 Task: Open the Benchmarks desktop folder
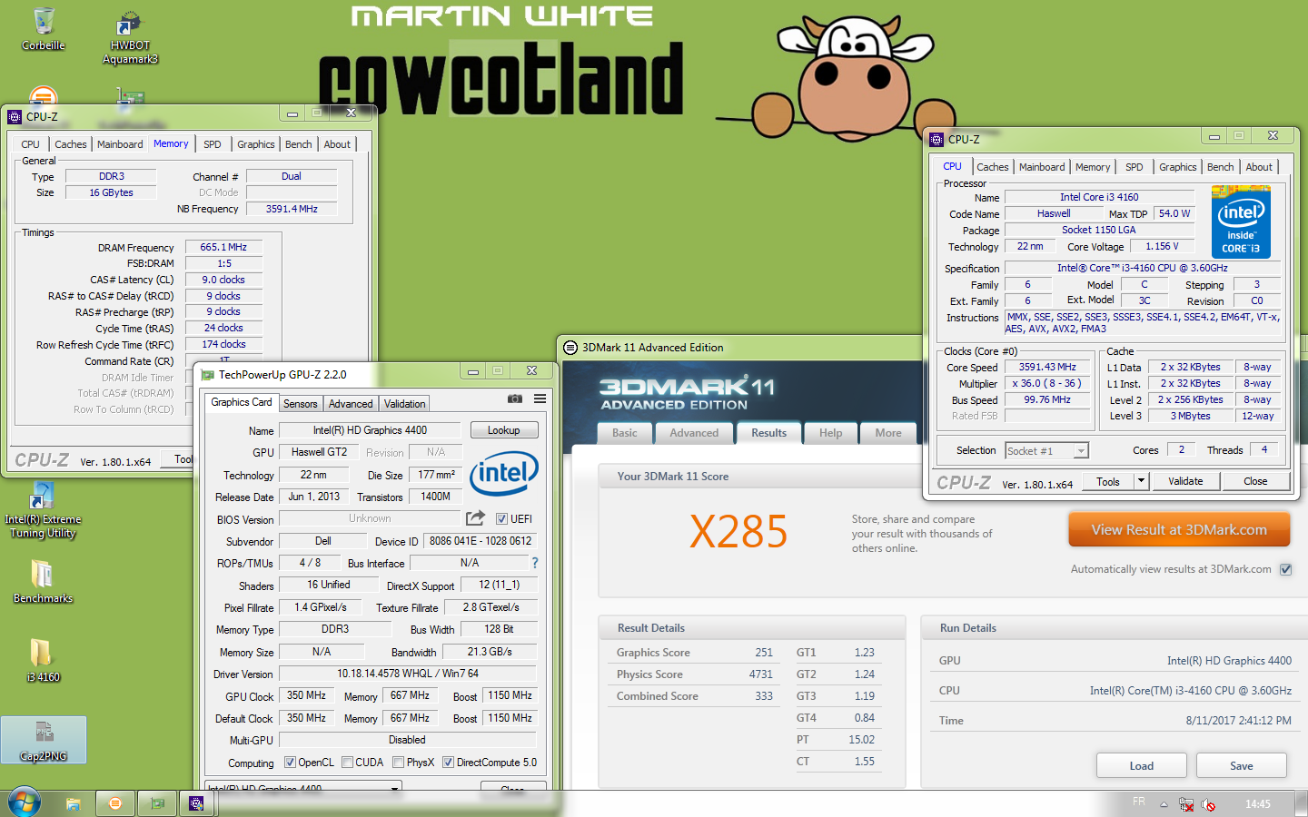(x=43, y=581)
